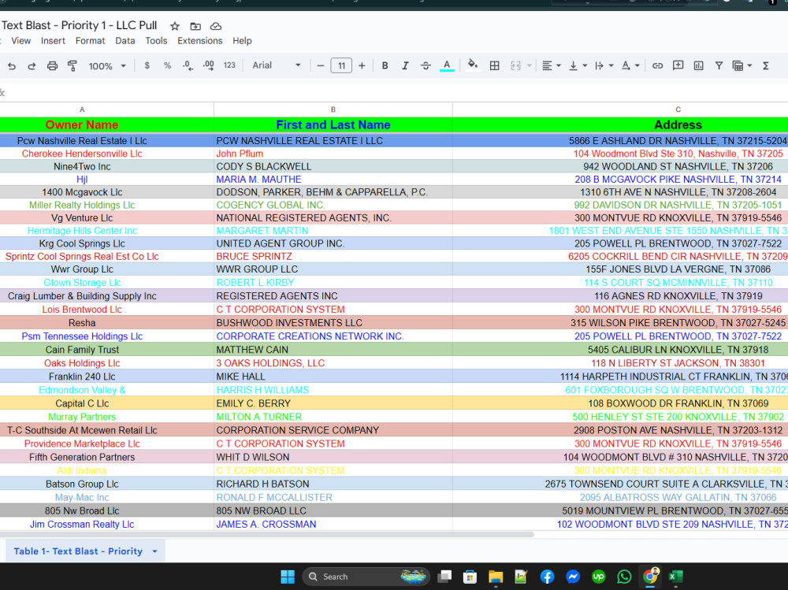Format as percent icon
Viewport: 788px width, 590px height.
click(x=167, y=65)
